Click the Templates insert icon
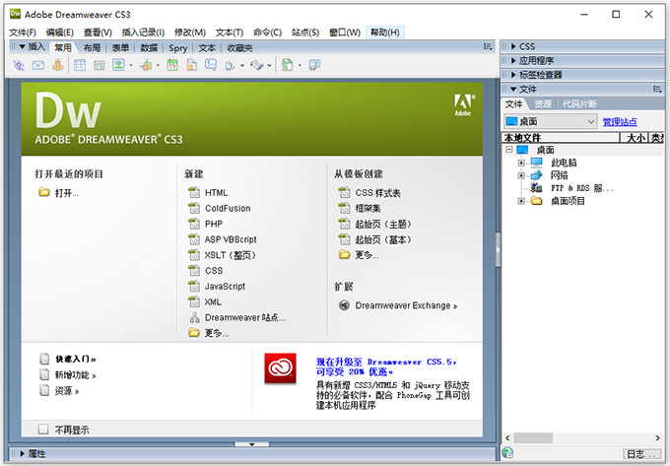 [x=288, y=65]
